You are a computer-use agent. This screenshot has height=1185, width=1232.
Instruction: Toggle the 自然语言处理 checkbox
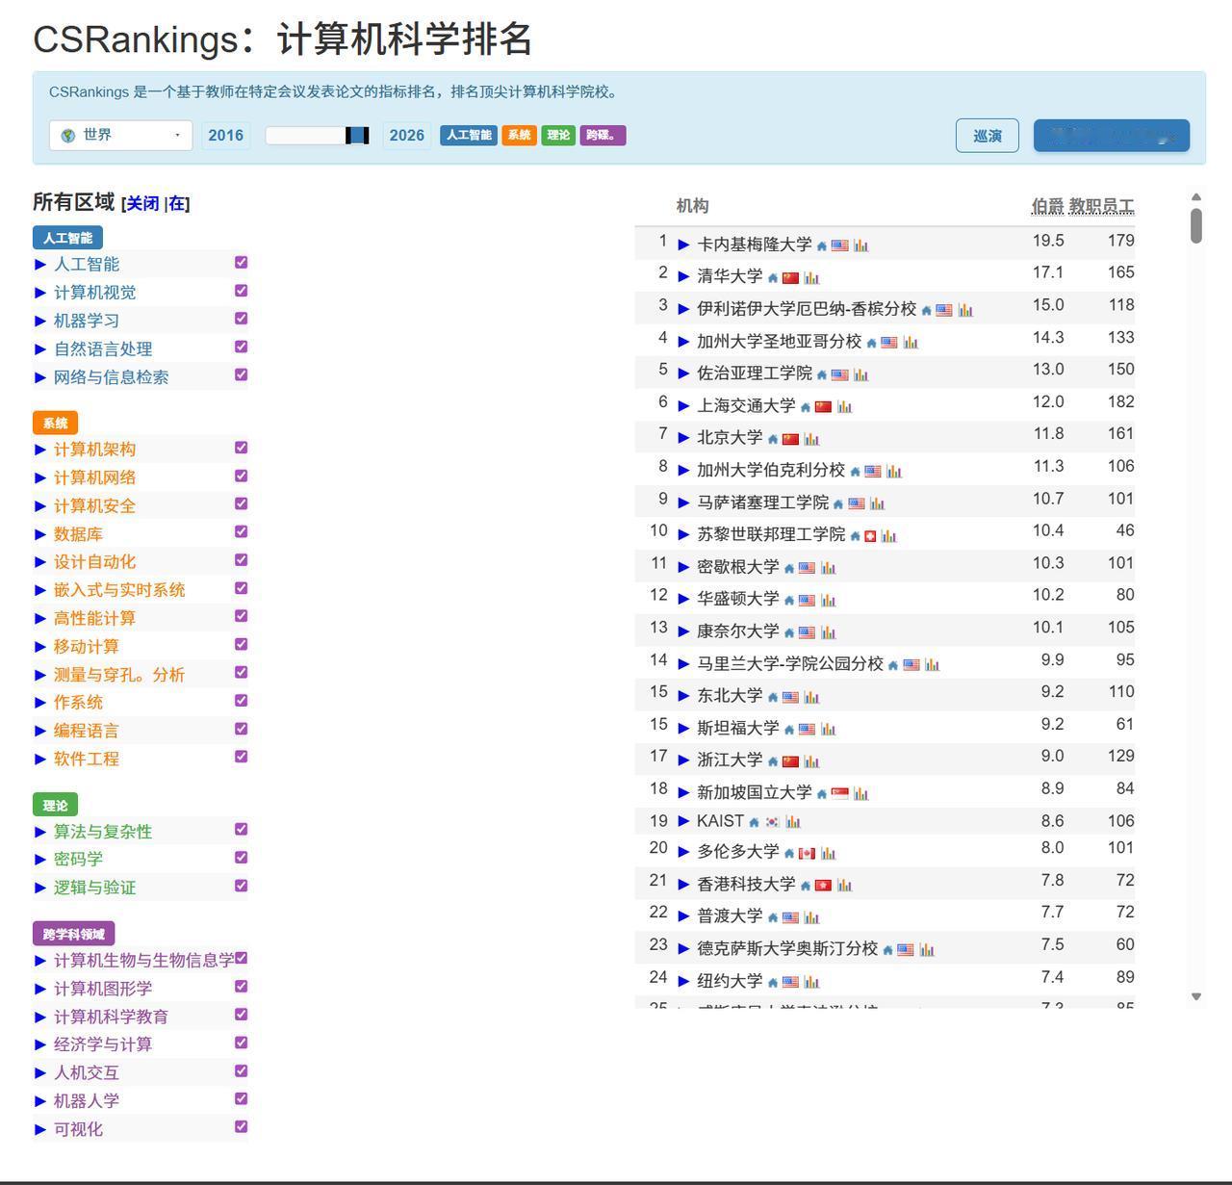pyautogui.click(x=242, y=347)
